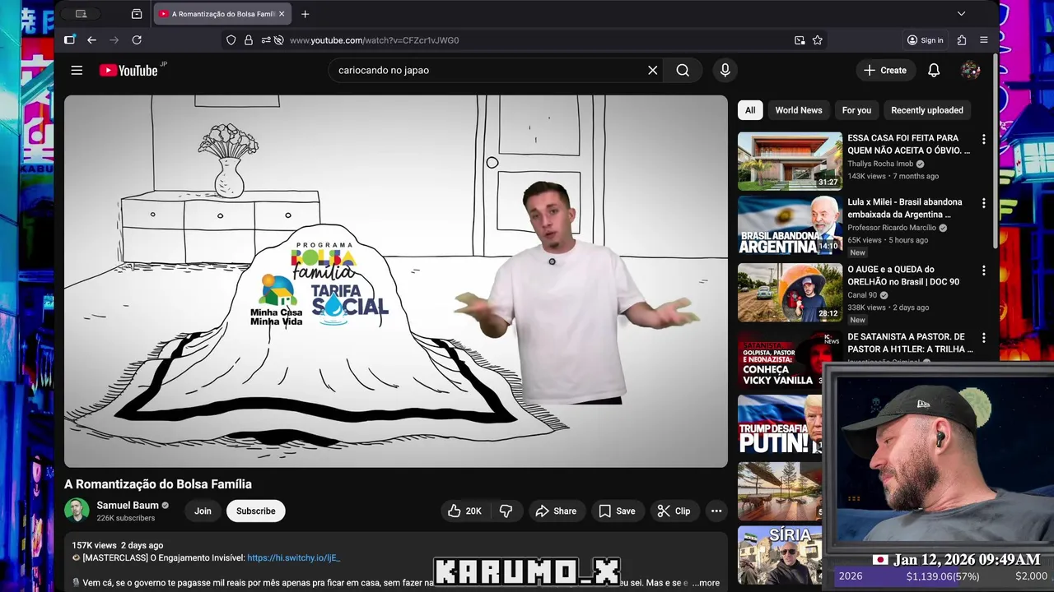List all tabs with the chevron
Screen dimensions: 1054x592
pos(961,14)
